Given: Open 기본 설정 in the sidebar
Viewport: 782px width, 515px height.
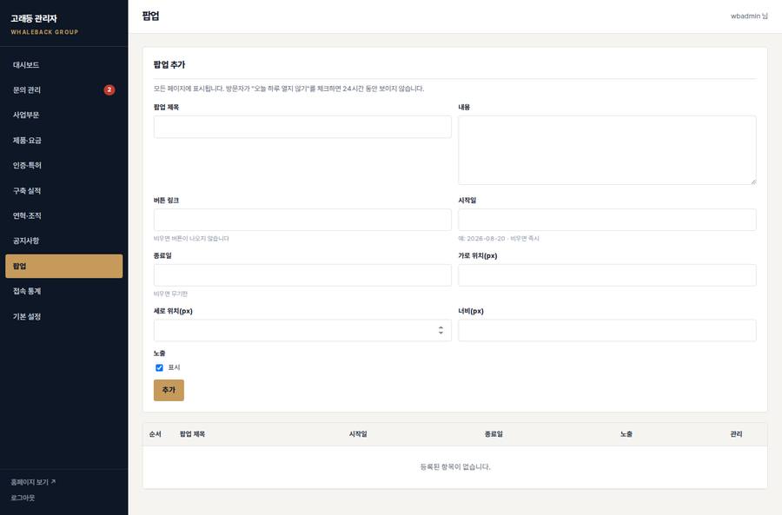Looking at the screenshot, I should [x=63, y=316].
